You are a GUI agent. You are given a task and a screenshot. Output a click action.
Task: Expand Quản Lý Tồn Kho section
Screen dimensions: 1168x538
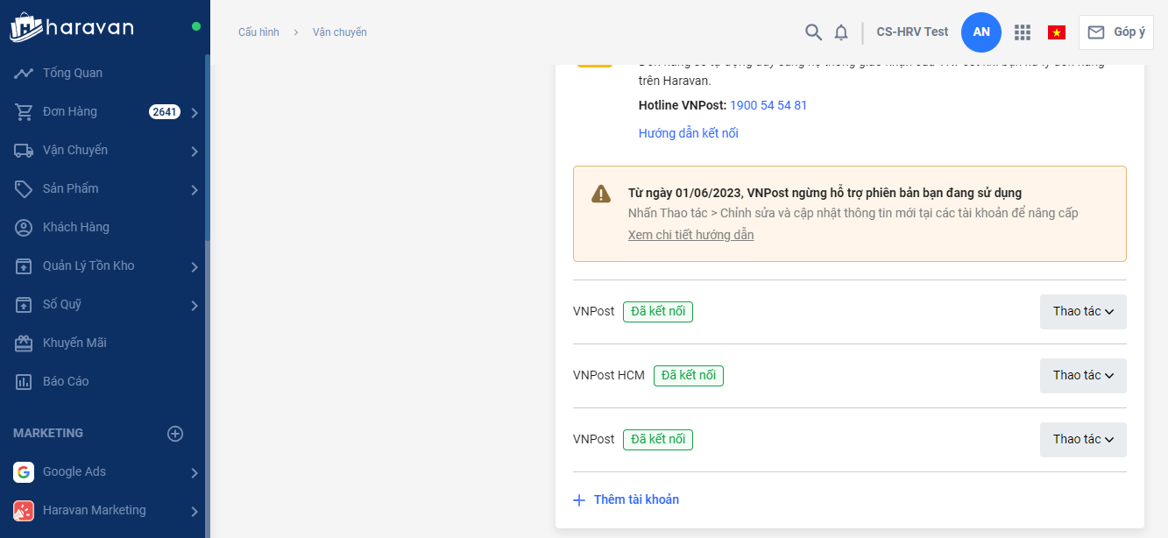point(195,266)
